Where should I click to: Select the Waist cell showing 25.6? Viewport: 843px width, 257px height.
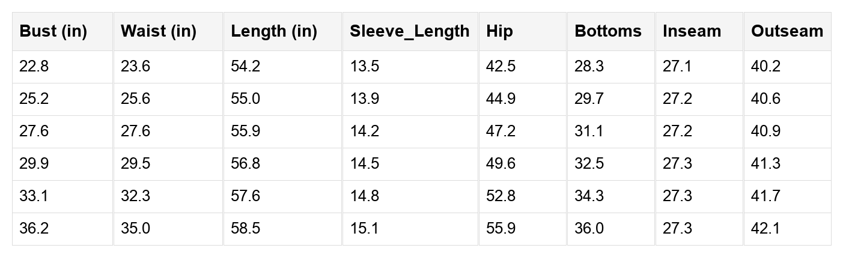pos(135,99)
